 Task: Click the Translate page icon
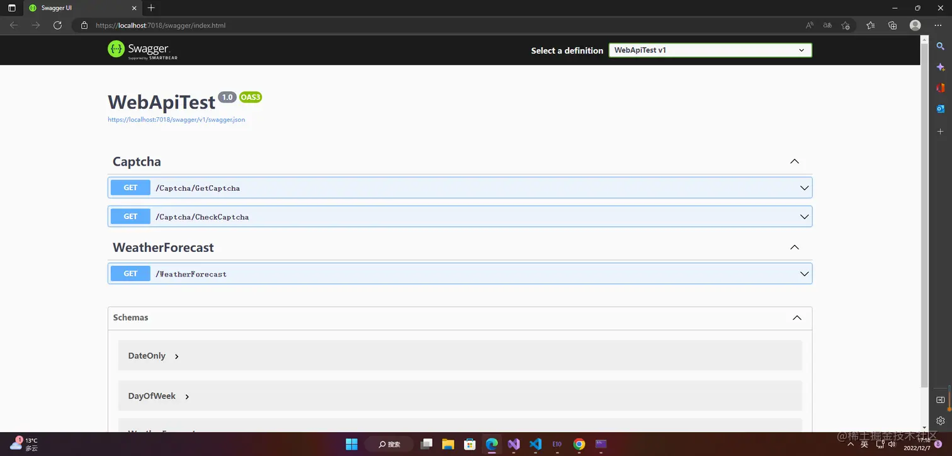pos(827,25)
